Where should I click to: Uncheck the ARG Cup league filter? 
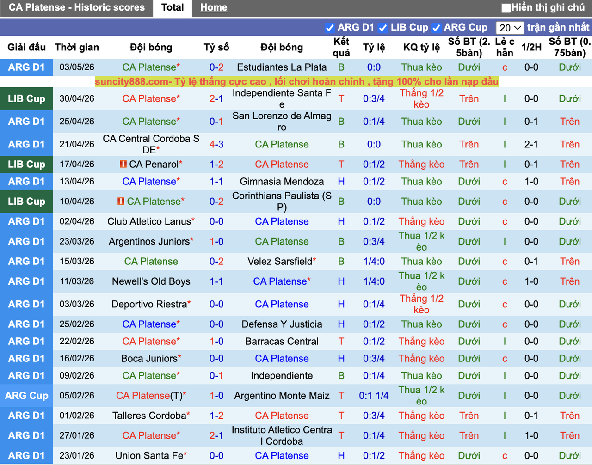tap(436, 28)
